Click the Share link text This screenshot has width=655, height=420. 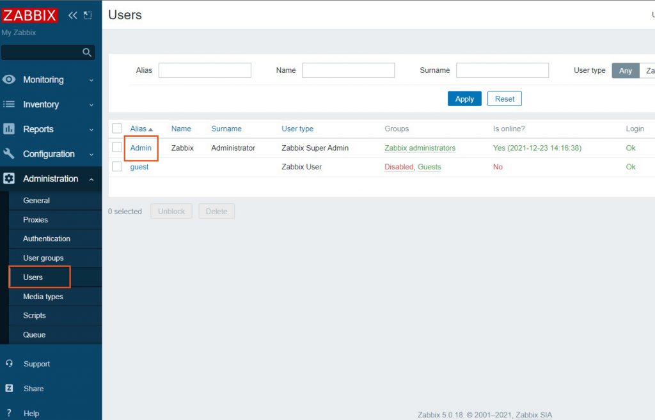[33, 388]
